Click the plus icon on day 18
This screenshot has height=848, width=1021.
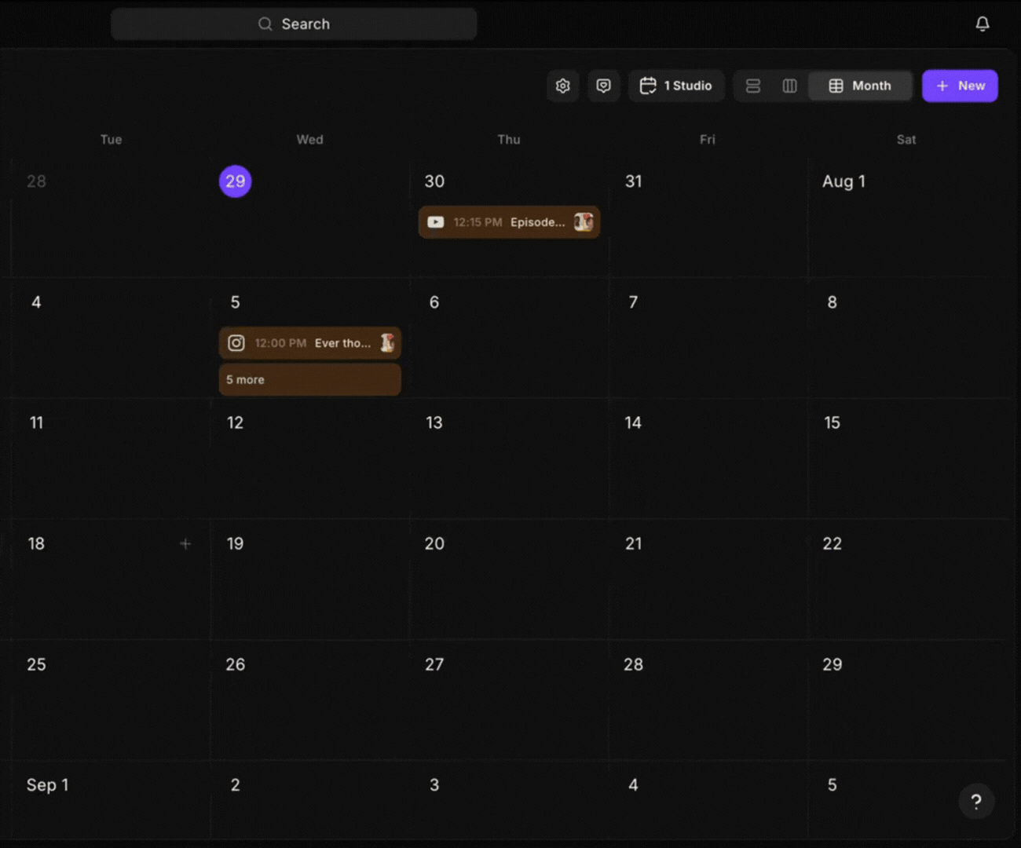185,543
